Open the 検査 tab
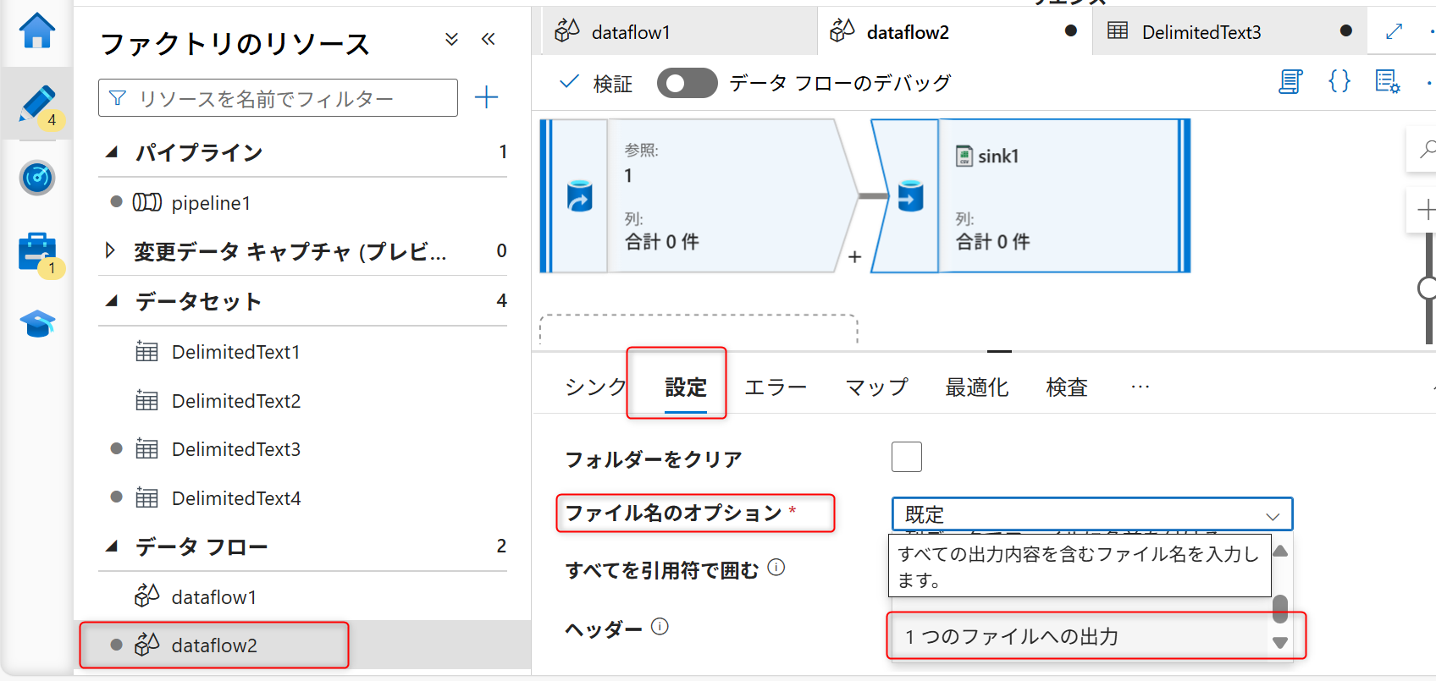This screenshot has height=681, width=1436. 1067,387
